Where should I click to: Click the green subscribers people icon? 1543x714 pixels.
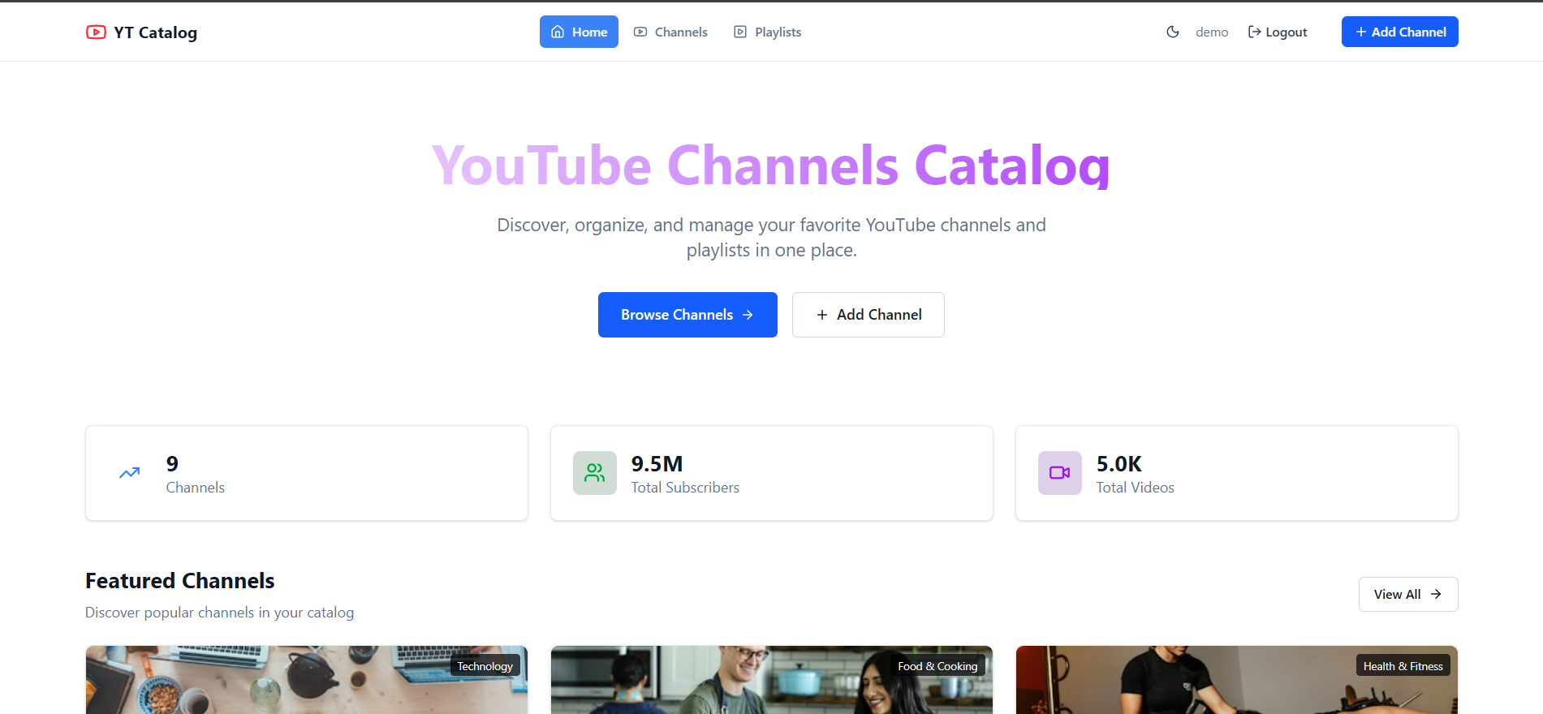click(x=594, y=473)
